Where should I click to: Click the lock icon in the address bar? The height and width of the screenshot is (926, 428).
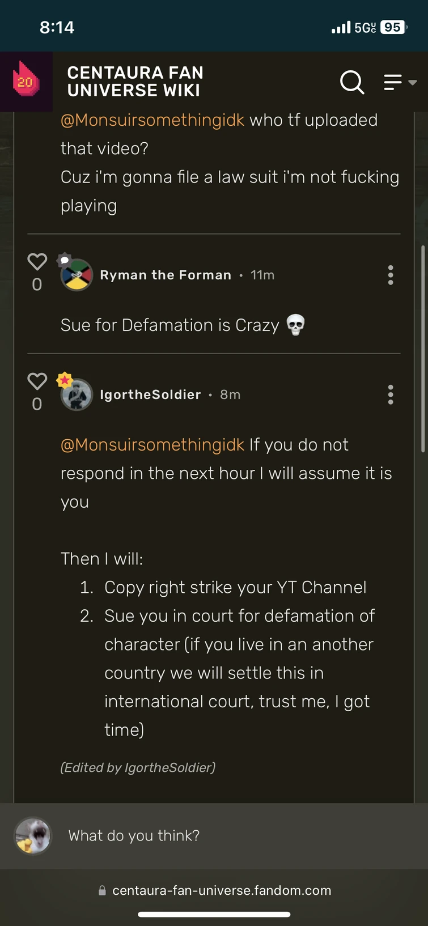pyautogui.click(x=102, y=890)
